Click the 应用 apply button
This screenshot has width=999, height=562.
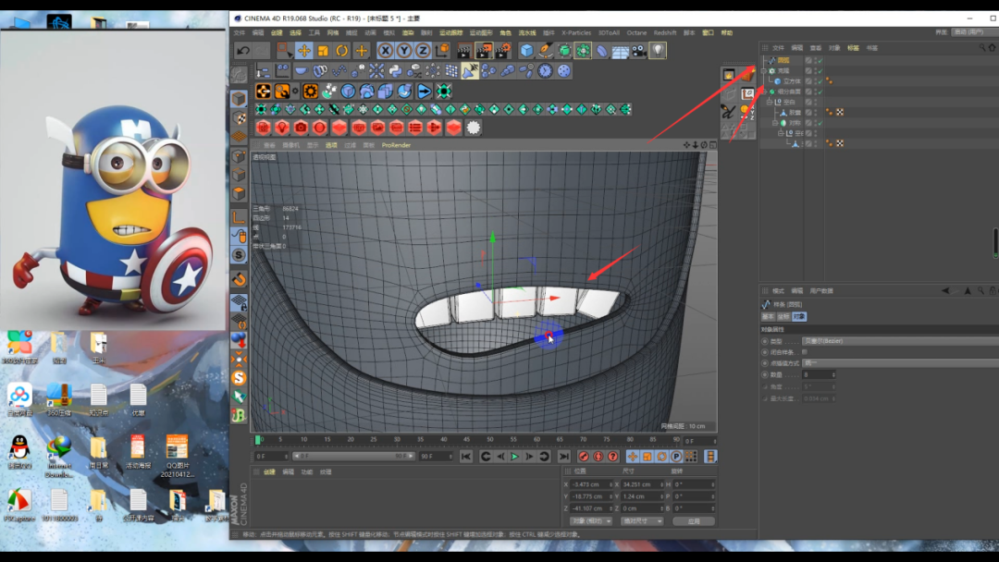[x=694, y=521]
